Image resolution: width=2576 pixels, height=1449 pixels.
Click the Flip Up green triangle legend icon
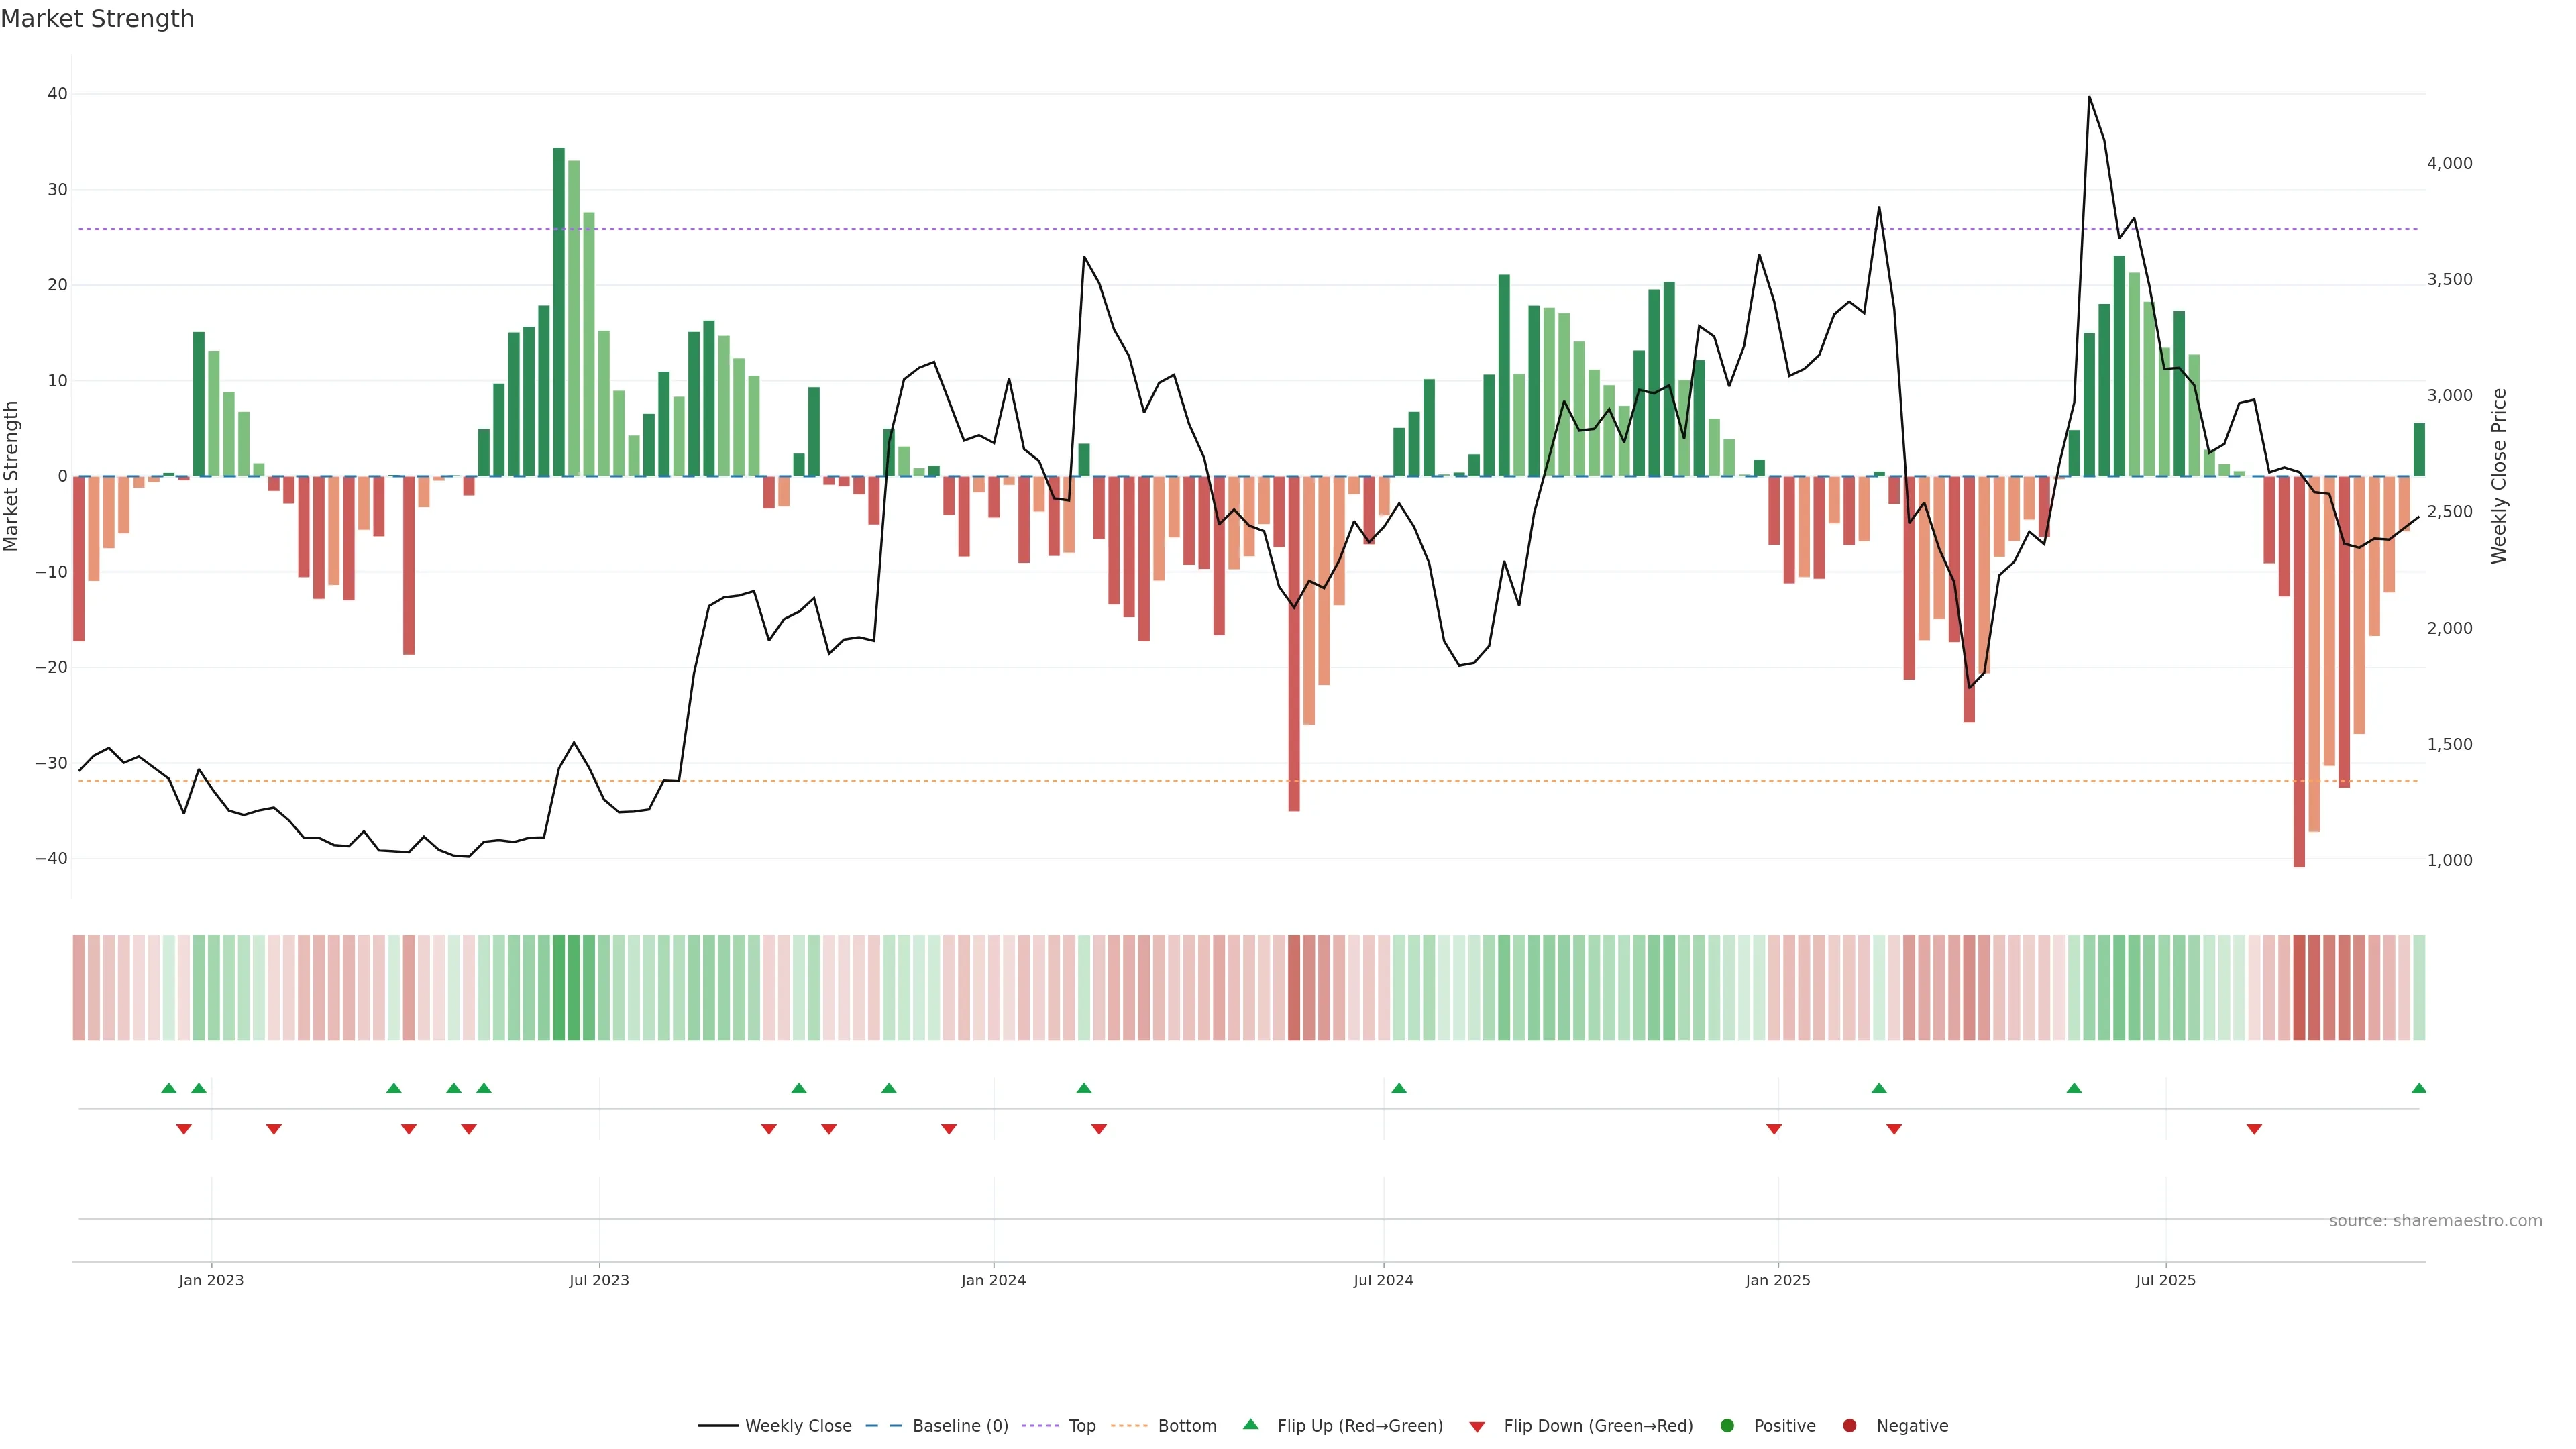(1250, 1425)
